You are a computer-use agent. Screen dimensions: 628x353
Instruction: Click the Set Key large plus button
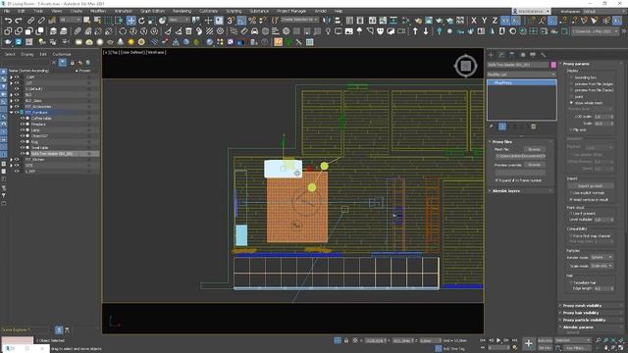click(x=529, y=343)
